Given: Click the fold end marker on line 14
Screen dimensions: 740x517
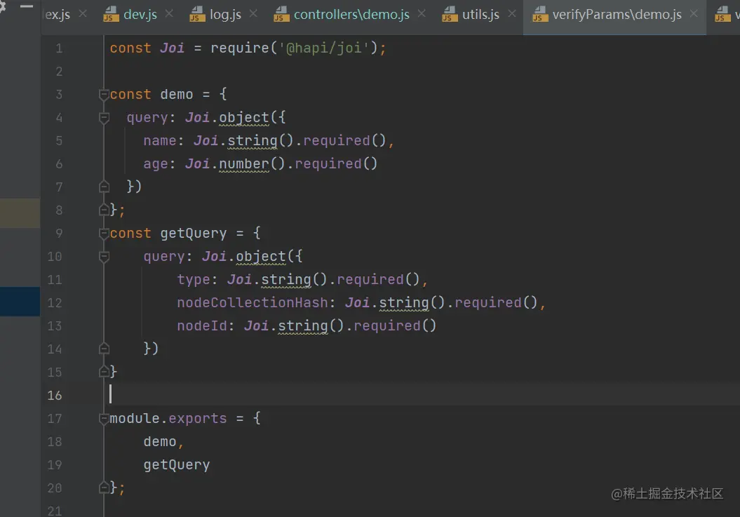Looking at the screenshot, I should tap(105, 349).
